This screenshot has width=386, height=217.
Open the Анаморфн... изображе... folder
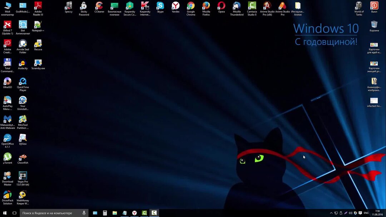tap(374, 84)
